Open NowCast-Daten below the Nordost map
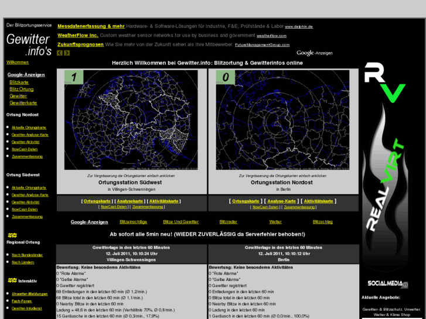The width and height of the screenshot is (426, 319). click(x=265, y=207)
